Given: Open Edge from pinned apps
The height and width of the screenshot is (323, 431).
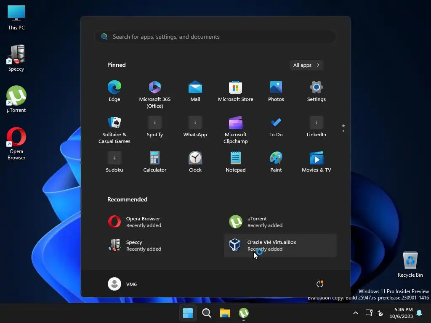Looking at the screenshot, I should tap(114, 92).
